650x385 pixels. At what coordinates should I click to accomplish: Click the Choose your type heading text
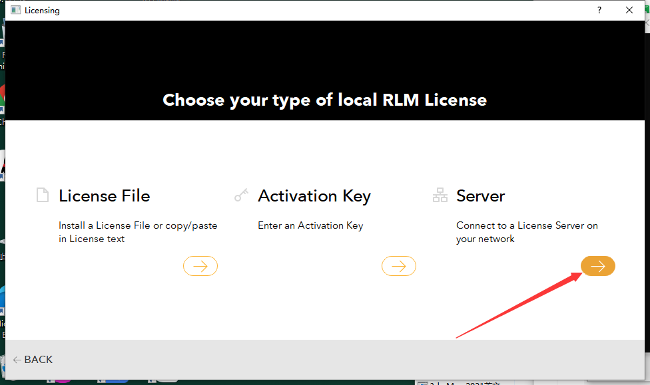(x=324, y=100)
